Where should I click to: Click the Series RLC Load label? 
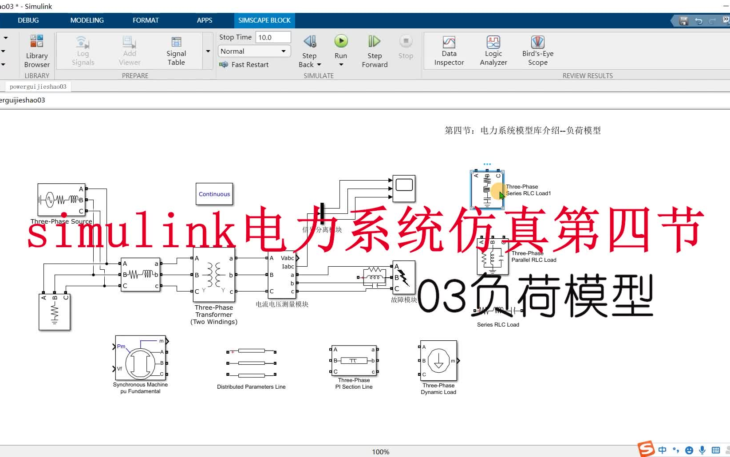498,325
